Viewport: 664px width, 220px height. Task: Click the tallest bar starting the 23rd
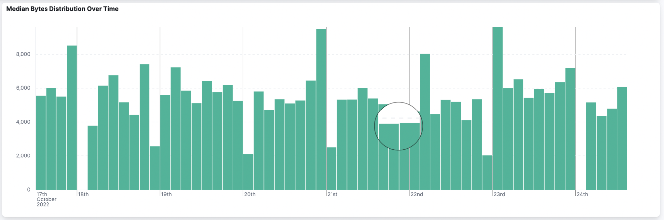(x=498, y=109)
